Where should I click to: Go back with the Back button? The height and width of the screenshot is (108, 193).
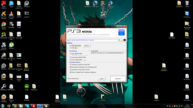[x=101, y=79]
